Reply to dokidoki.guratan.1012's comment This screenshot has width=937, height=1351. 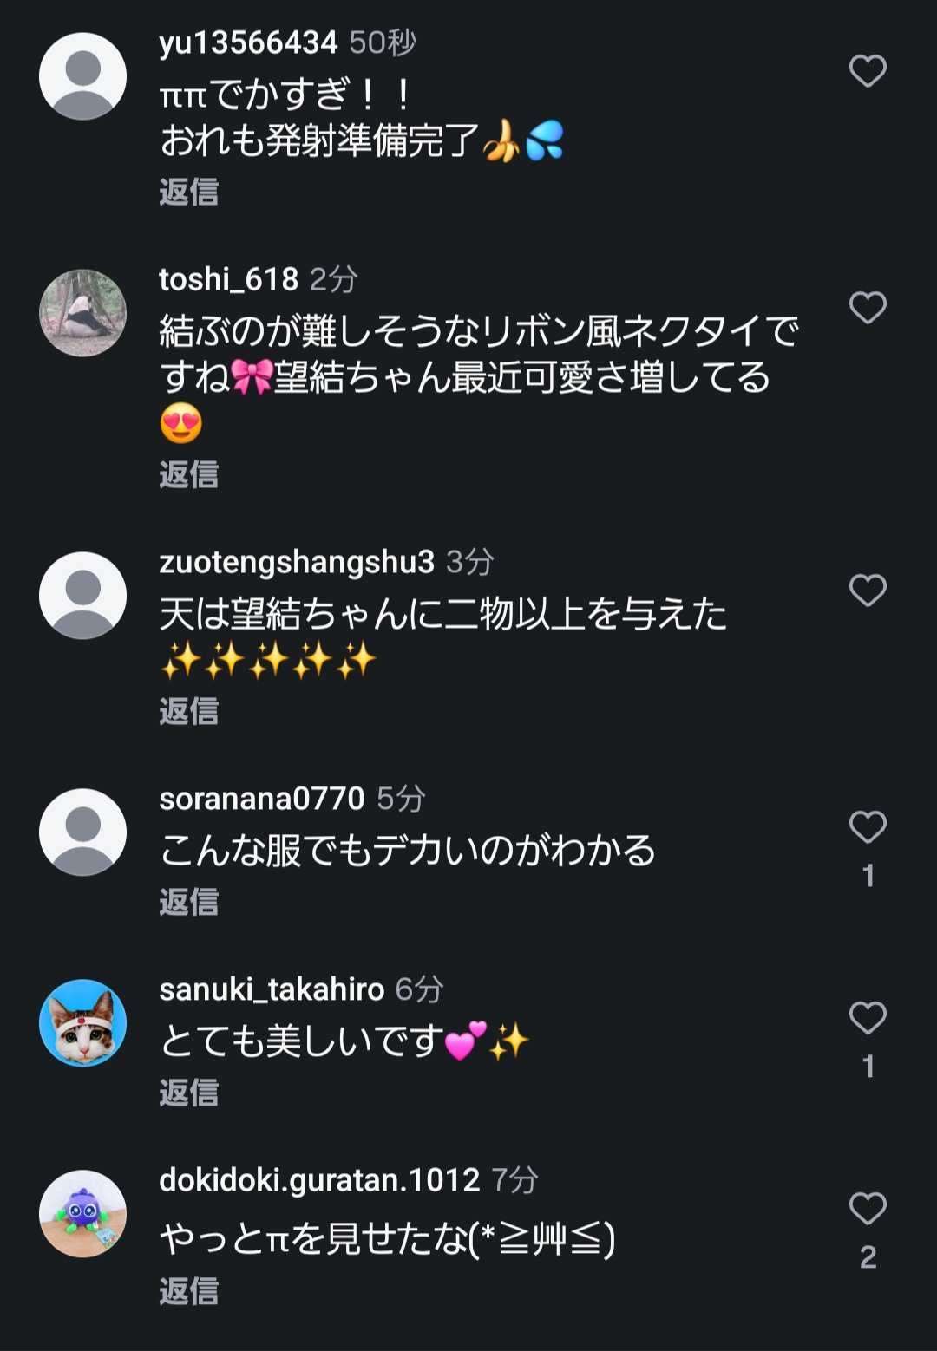click(188, 1292)
